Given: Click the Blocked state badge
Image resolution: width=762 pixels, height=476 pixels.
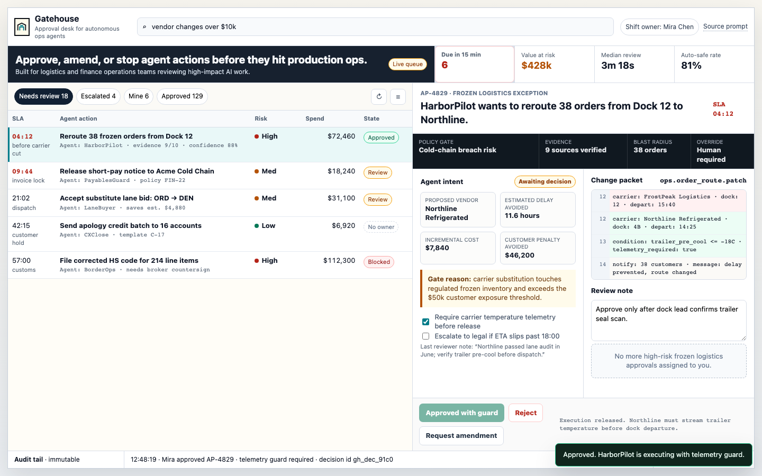Looking at the screenshot, I should click(379, 262).
